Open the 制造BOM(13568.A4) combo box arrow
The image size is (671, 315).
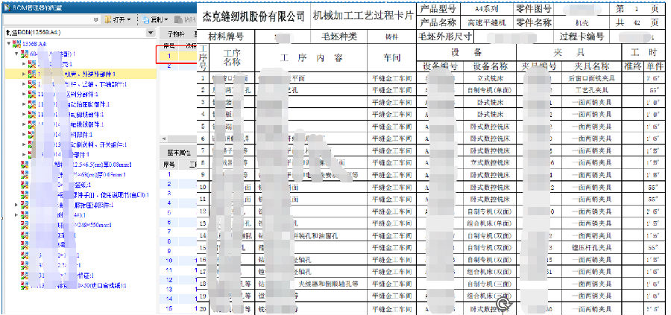tap(151, 33)
